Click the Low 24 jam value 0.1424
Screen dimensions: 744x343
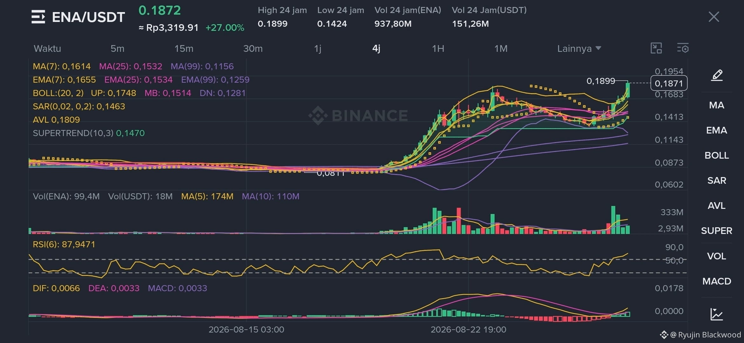click(x=332, y=24)
